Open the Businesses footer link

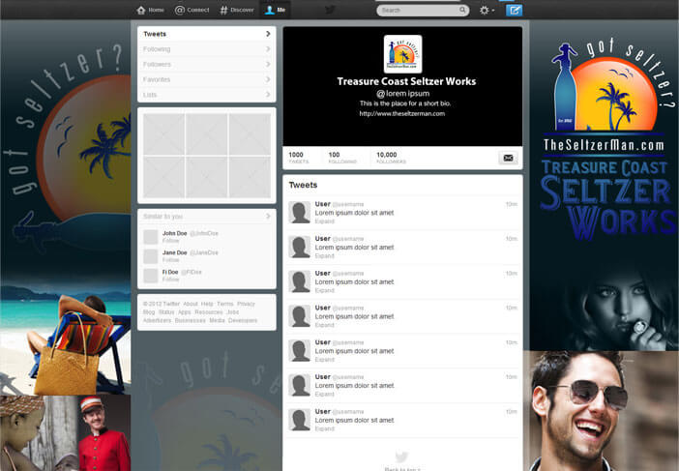(x=191, y=320)
